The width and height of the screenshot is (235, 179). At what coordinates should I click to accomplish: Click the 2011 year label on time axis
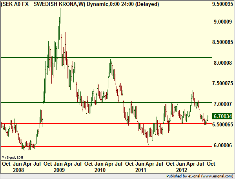141,170
